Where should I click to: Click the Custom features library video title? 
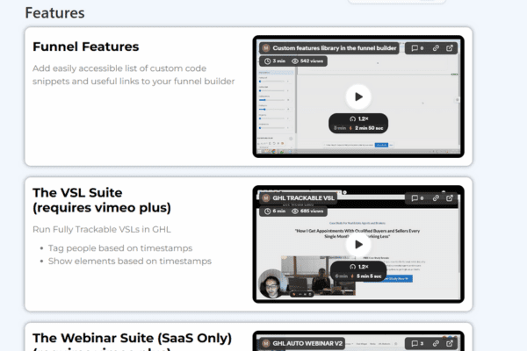click(x=335, y=48)
